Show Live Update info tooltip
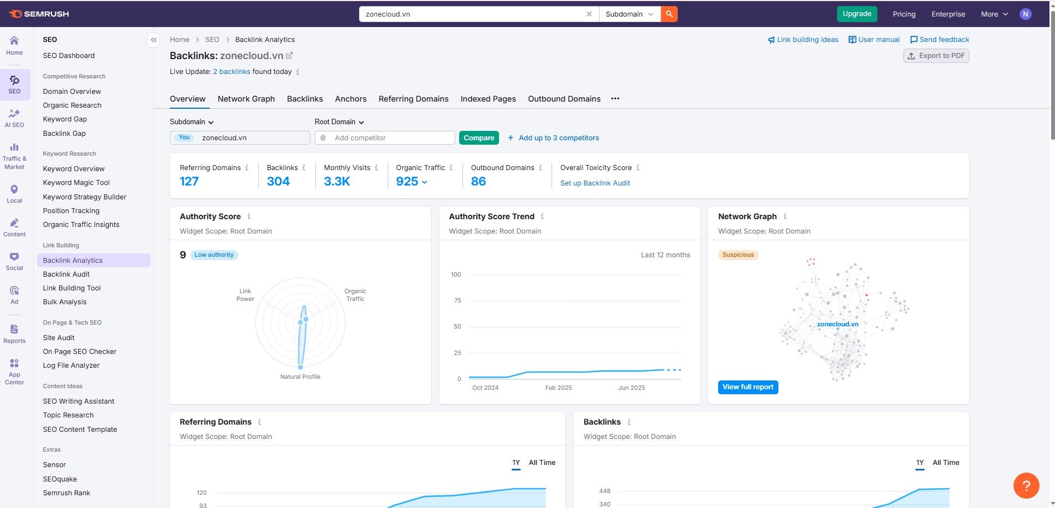Image resolution: width=1055 pixels, height=508 pixels. pyautogui.click(x=298, y=72)
